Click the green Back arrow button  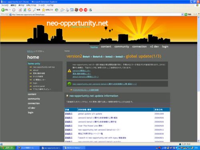click(3, 10)
